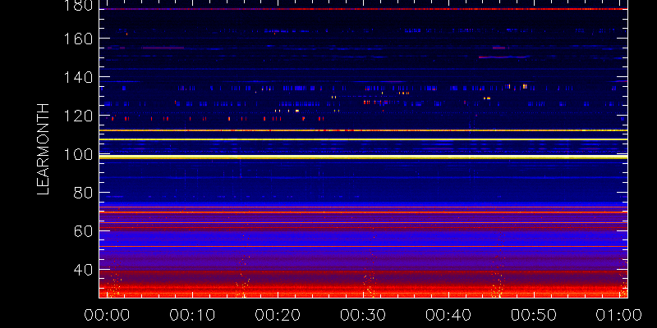Screen dimensions: 657x328
Task: Click the 00:40 time axis label
Action: click(448, 315)
